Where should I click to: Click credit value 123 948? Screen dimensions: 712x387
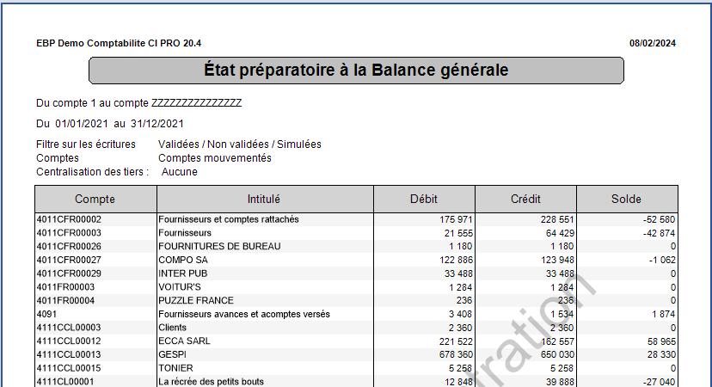557,260
